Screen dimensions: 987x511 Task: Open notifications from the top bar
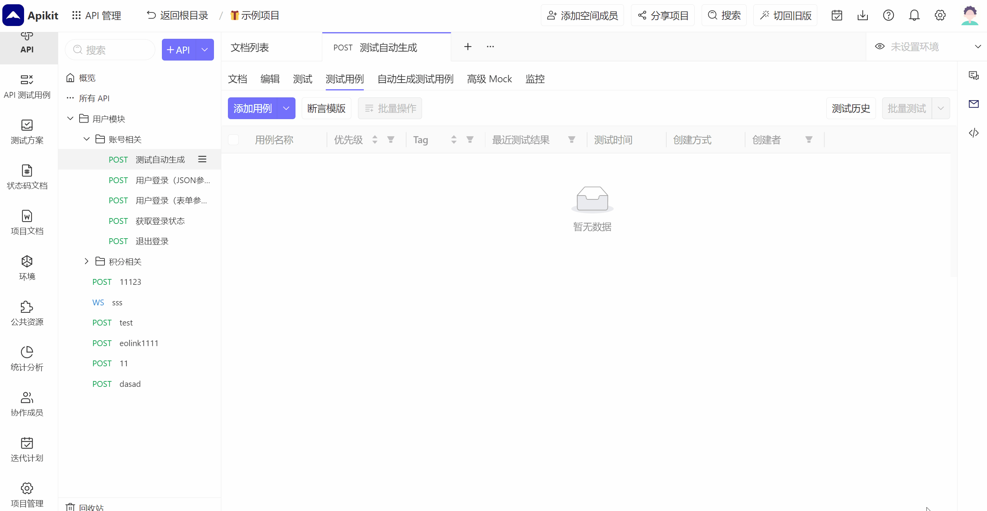914,15
